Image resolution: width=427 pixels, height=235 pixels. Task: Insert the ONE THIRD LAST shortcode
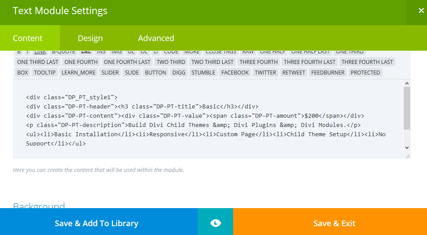point(37,62)
